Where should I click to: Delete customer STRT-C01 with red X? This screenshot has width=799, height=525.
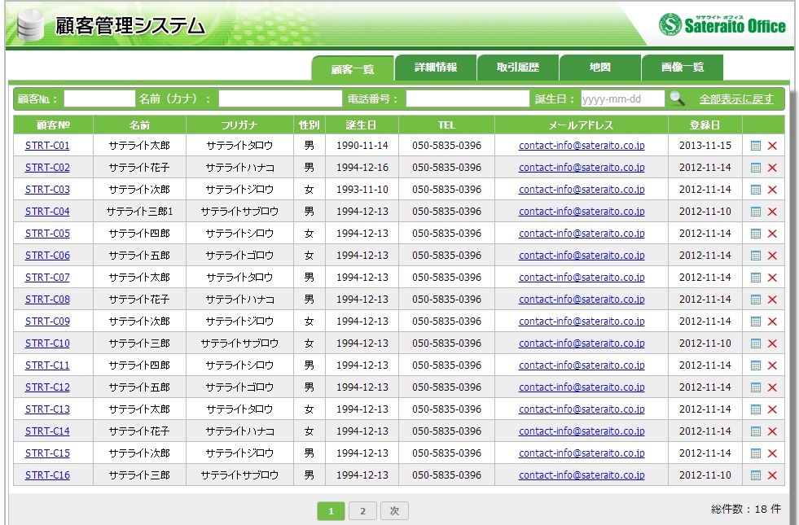click(x=772, y=146)
